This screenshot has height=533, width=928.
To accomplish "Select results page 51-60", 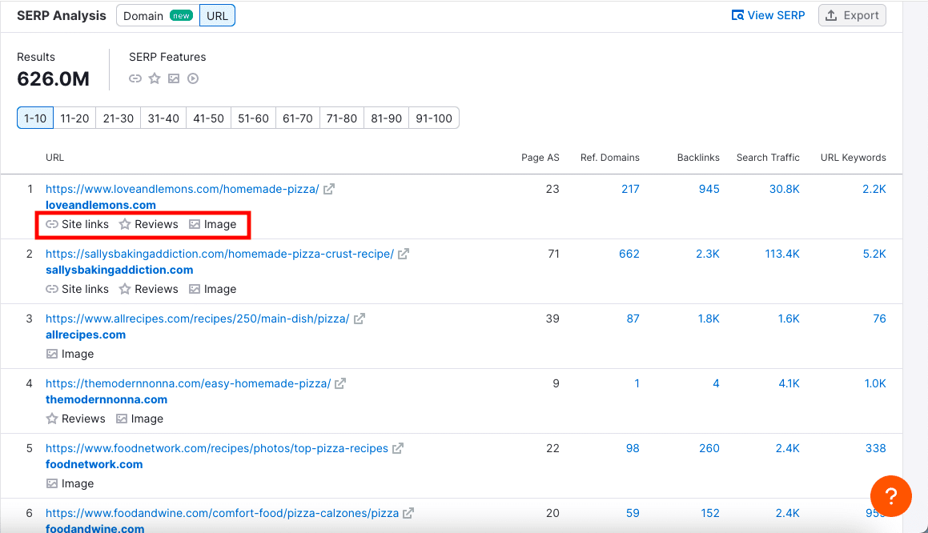I will click(253, 118).
